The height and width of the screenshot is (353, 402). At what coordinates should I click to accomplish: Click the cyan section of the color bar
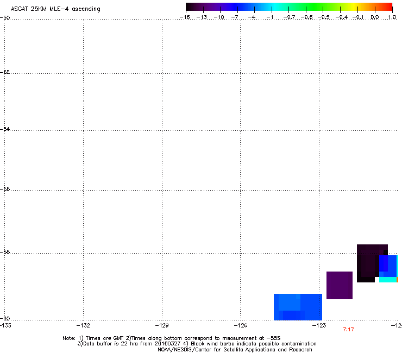click(x=275, y=7)
